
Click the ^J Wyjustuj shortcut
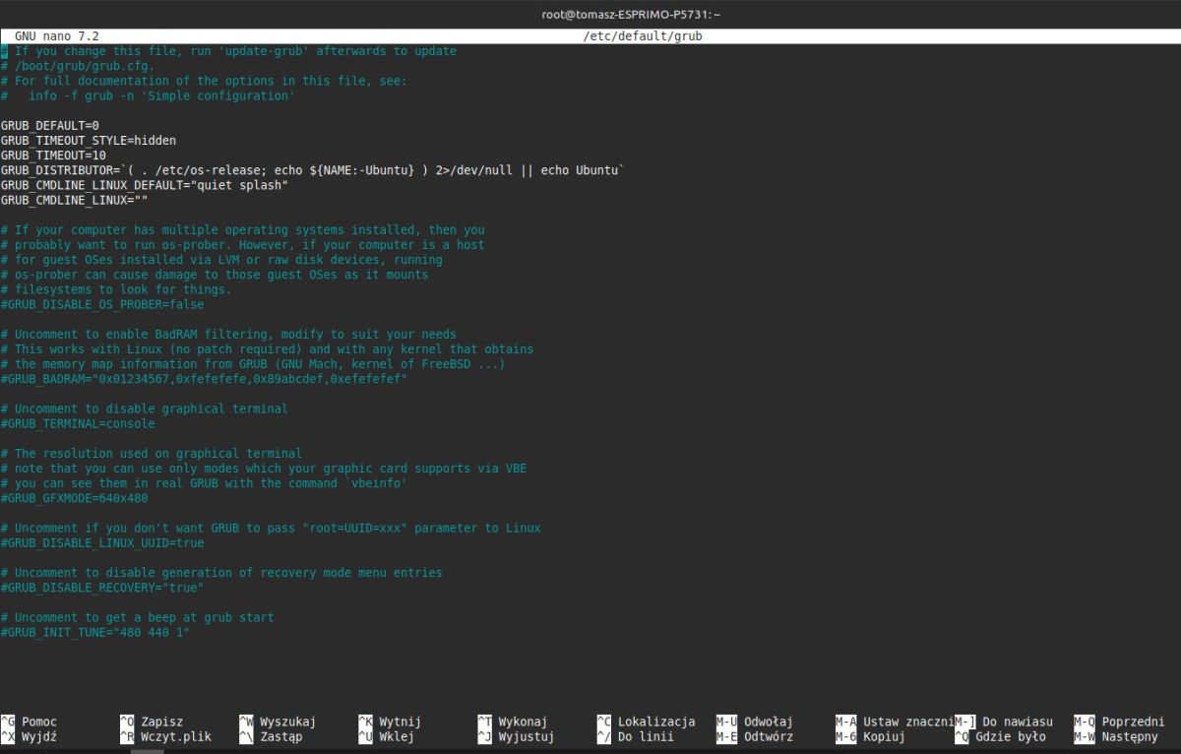point(517,736)
